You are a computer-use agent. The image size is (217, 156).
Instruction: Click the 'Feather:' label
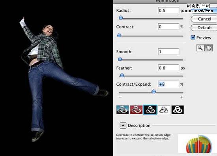[x=124, y=68]
